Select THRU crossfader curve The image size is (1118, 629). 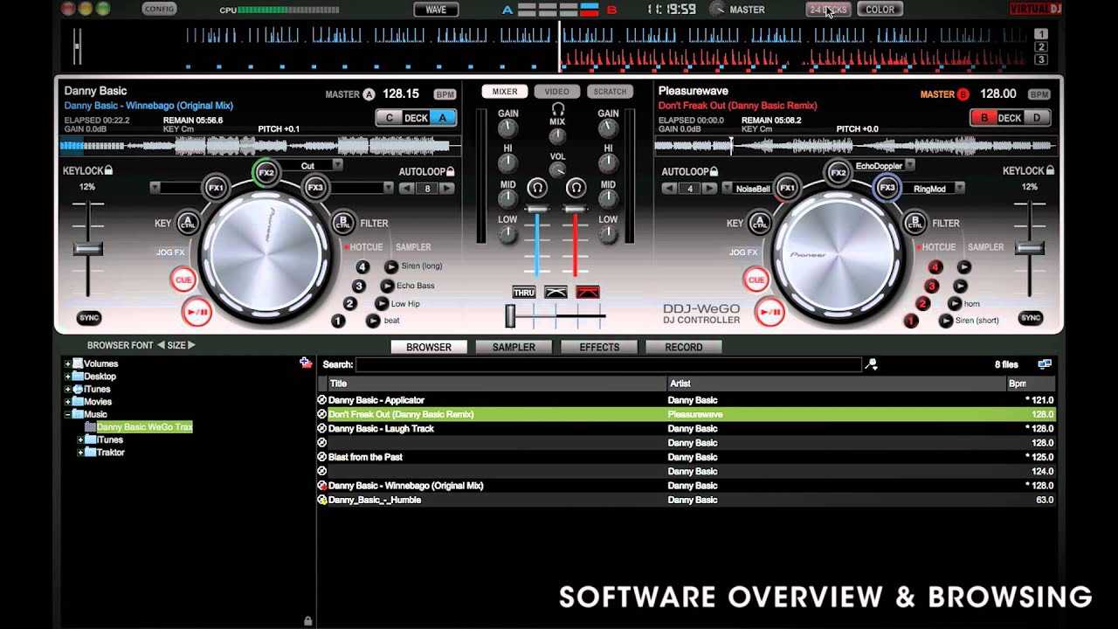(x=523, y=293)
